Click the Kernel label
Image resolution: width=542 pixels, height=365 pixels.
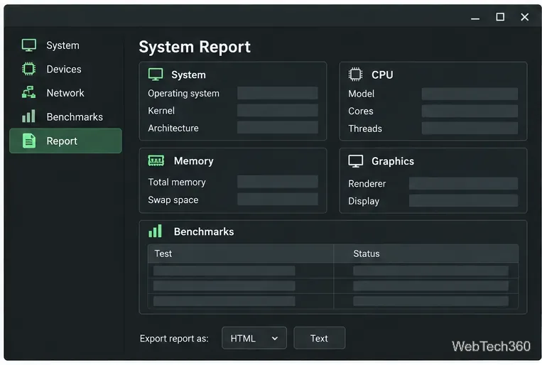pos(161,111)
